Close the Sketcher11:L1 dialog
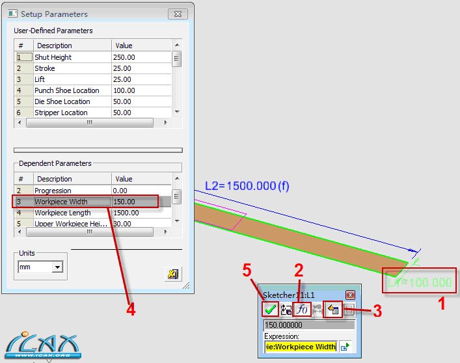This screenshot has height=363, width=460. pos(350,295)
